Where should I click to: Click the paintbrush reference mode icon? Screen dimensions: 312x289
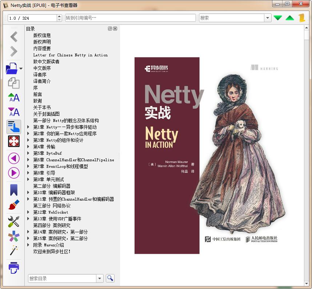click(14, 205)
